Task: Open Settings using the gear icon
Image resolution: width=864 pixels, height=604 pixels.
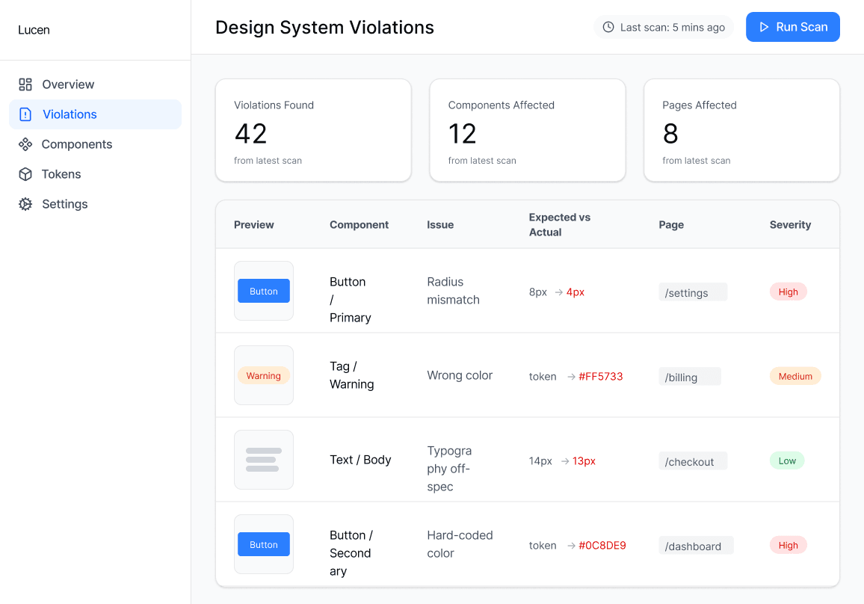Action: [x=25, y=203]
